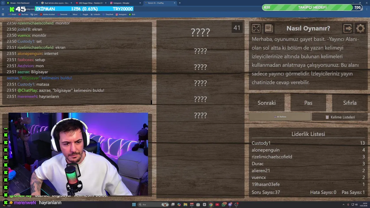Screen dimensions: 370x208
Task: Open the word list document icon
Action: [x=269, y=28]
